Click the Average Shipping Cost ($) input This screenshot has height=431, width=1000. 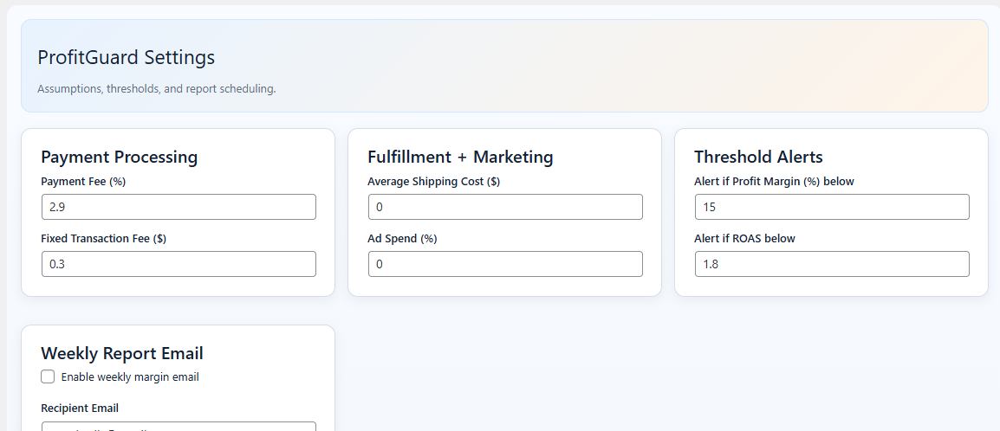(505, 207)
